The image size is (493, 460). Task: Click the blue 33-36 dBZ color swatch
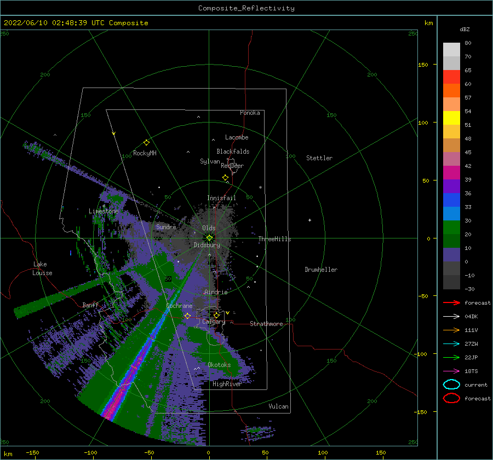(451, 200)
